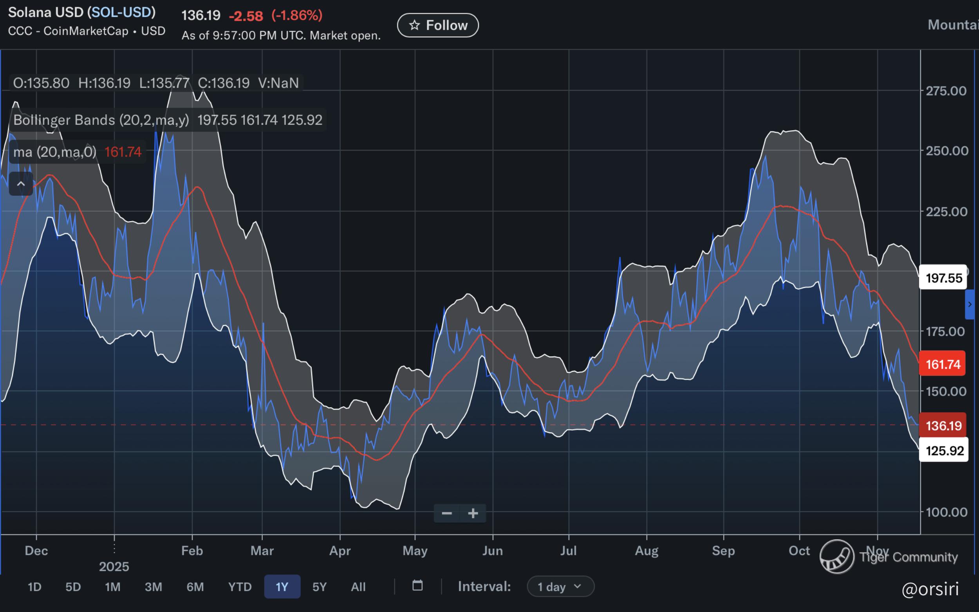Click the zoom in plus icon
The image size is (979, 612).
[x=473, y=513]
